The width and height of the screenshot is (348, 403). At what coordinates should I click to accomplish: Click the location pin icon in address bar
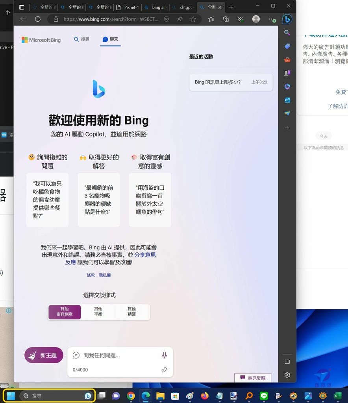tap(167, 19)
